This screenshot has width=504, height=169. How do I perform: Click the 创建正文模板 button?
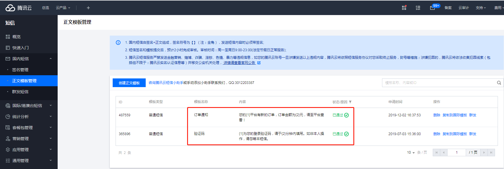(129, 83)
